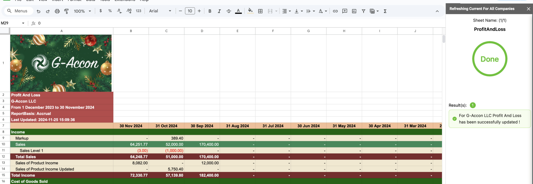533x184 pixels.
Task: Open the Borders tool
Action: tap(260, 11)
